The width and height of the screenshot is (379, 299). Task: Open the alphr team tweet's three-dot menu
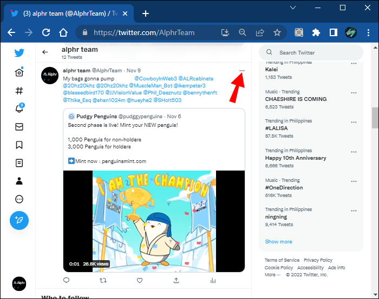241,71
